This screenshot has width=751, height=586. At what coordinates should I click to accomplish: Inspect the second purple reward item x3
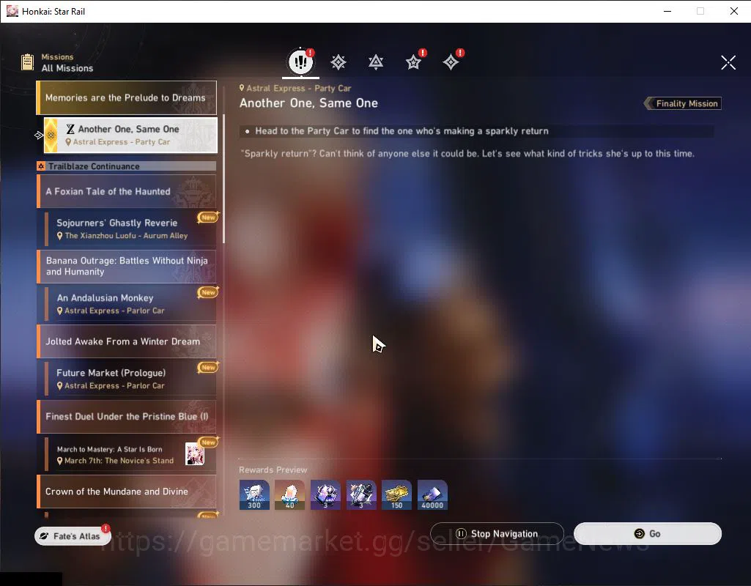(361, 495)
